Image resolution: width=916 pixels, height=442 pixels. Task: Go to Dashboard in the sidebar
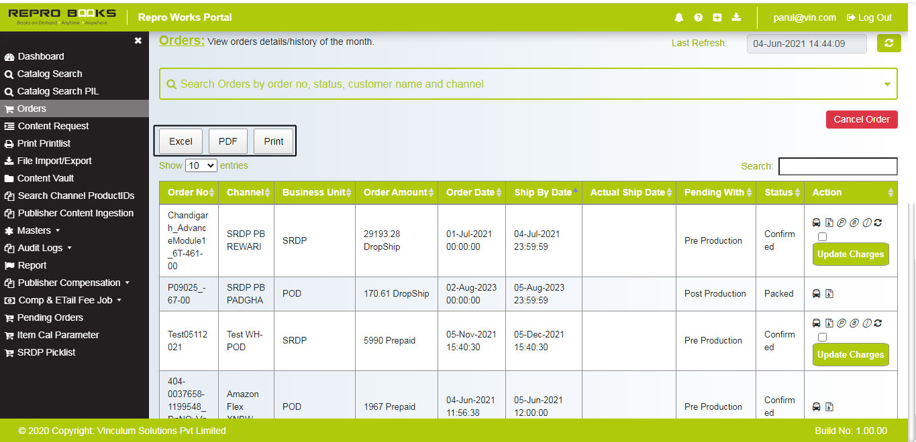(40, 56)
